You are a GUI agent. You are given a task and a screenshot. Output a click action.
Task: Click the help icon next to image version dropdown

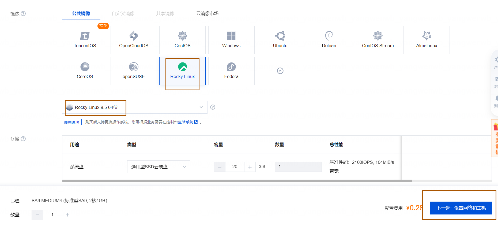point(213,107)
